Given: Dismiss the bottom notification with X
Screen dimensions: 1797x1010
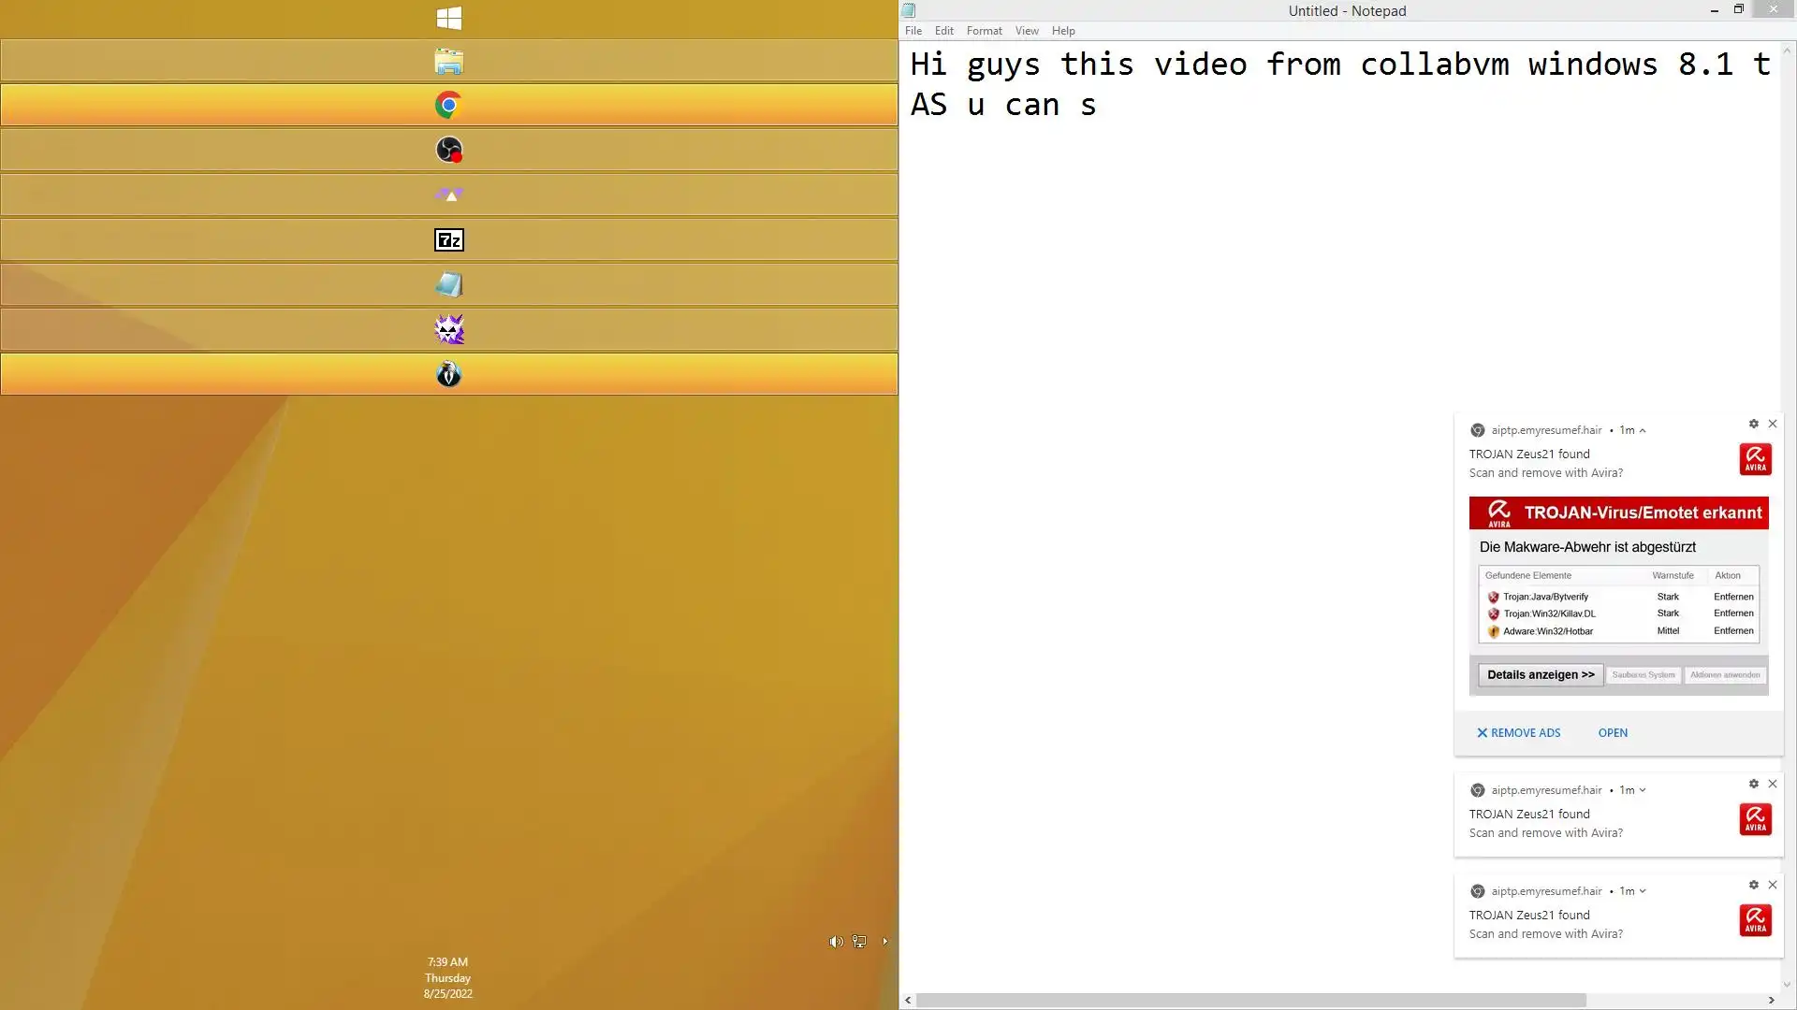Looking at the screenshot, I should (x=1772, y=885).
